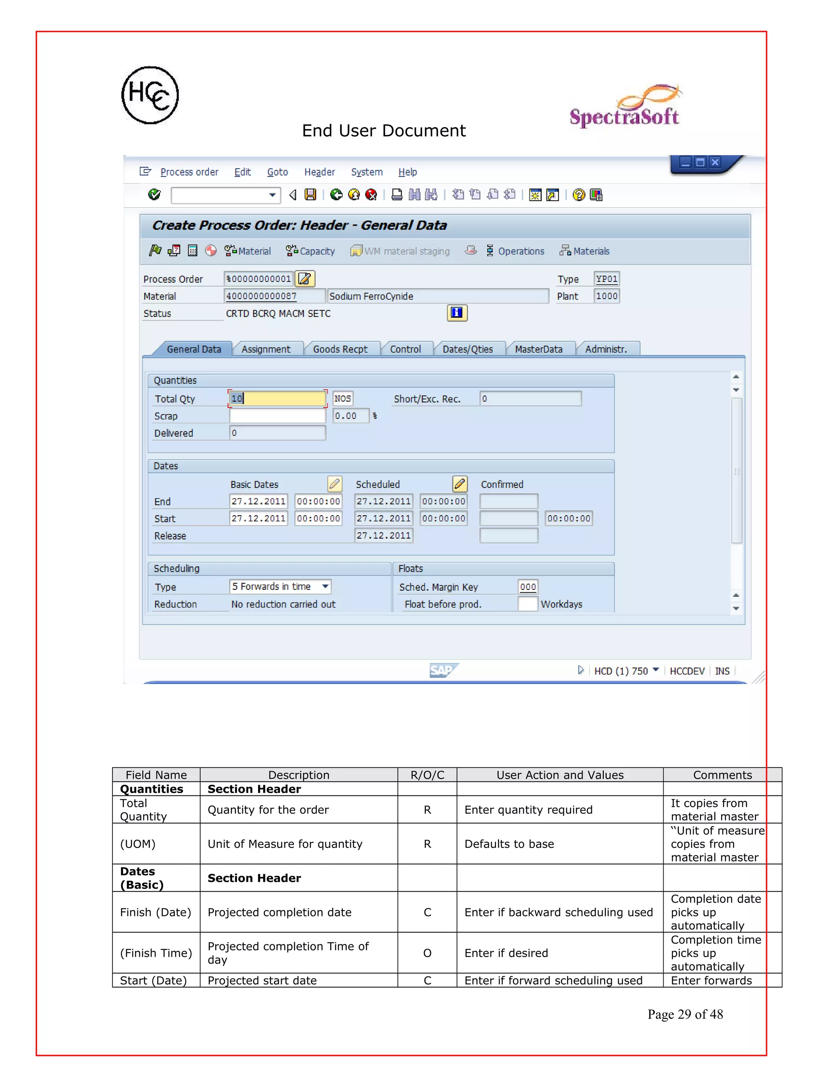
Task: Click the blue status information icon
Action: [457, 313]
